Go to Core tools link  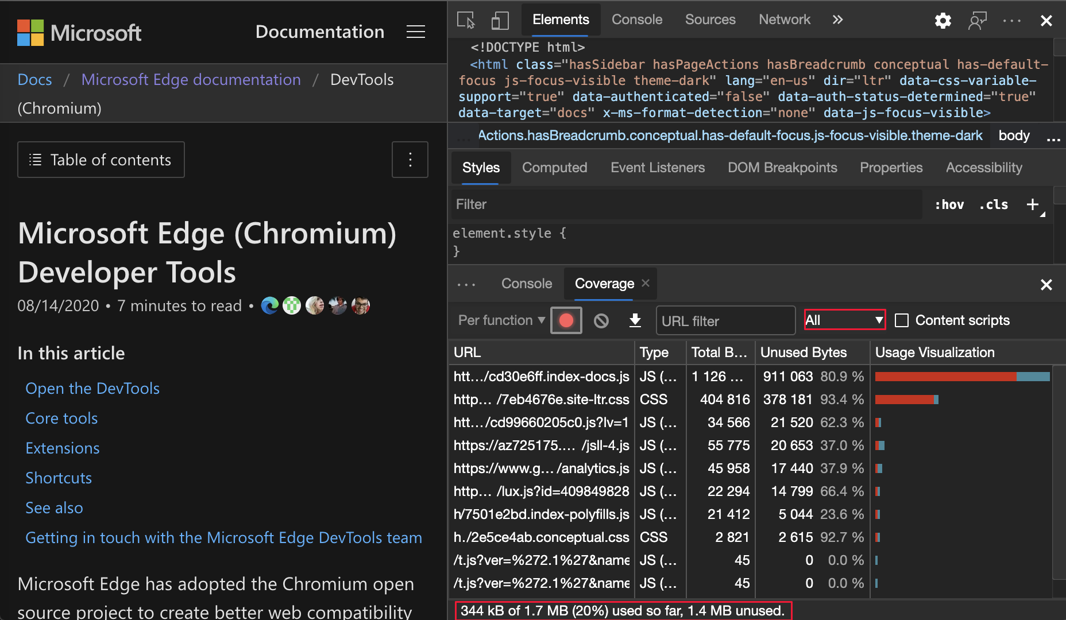[x=61, y=418]
